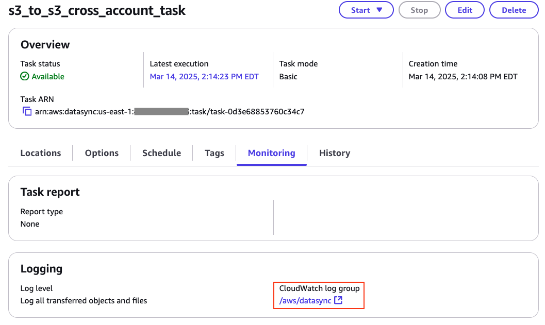545x325 pixels.
Task: Click the Overview panel header
Action: (x=45, y=44)
